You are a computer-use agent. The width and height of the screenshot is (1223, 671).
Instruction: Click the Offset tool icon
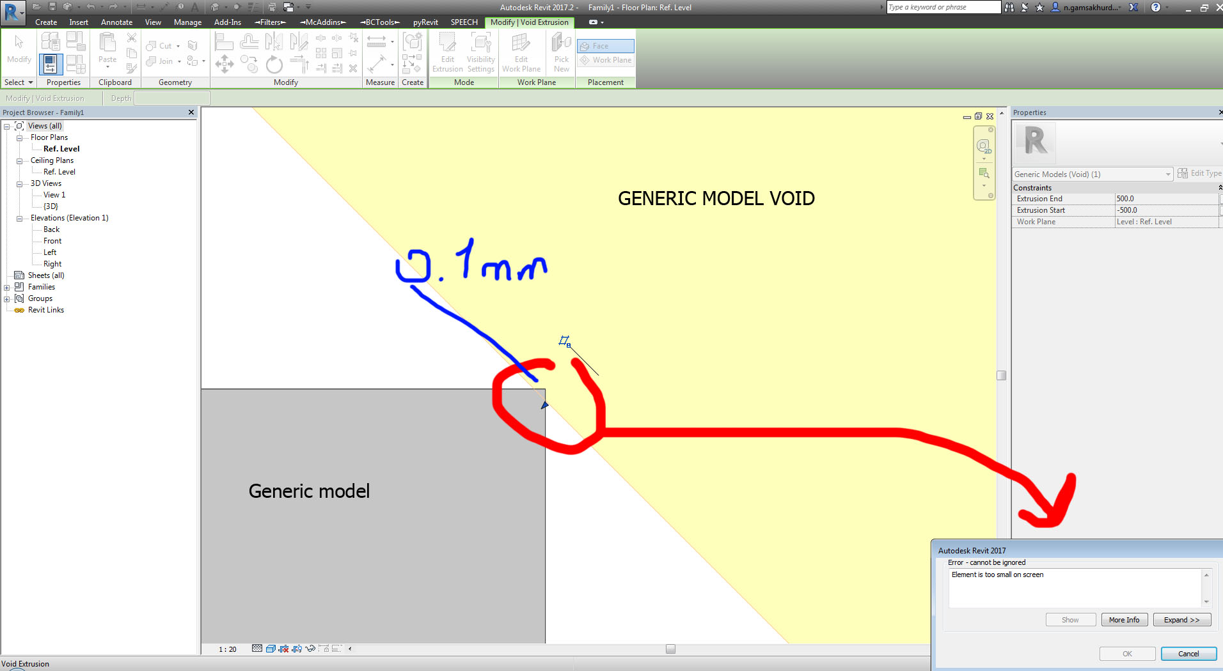249,42
